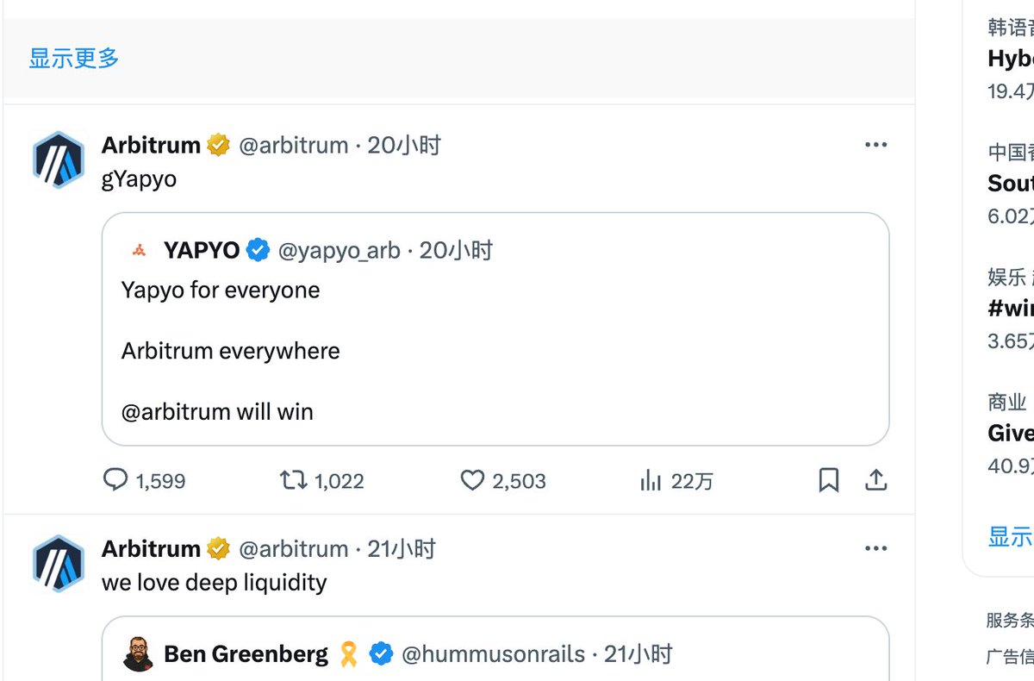View analytics icon showing 22万 views
This screenshot has height=681, width=1034.
pos(651,480)
